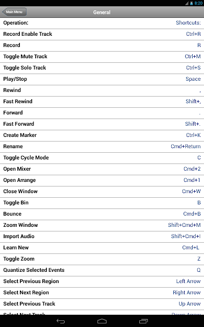Tap the Fast Rewind list item
204x327 pixels.
tap(102, 102)
